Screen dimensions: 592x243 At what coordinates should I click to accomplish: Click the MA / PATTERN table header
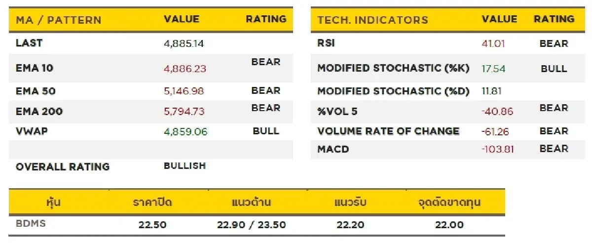click(58, 20)
